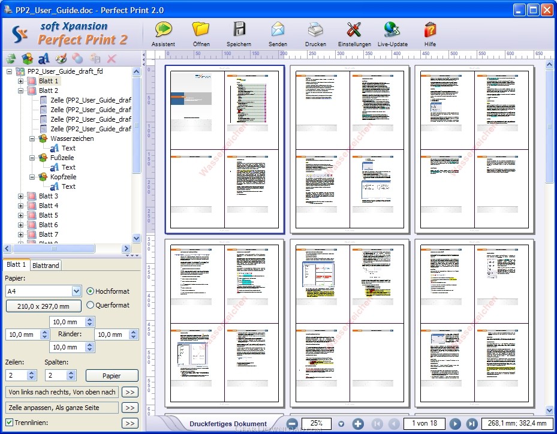Click >> next to Zelle anpassen
Image resolution: width=557 pixels, height=434 pixels.
tap(130, 408)
